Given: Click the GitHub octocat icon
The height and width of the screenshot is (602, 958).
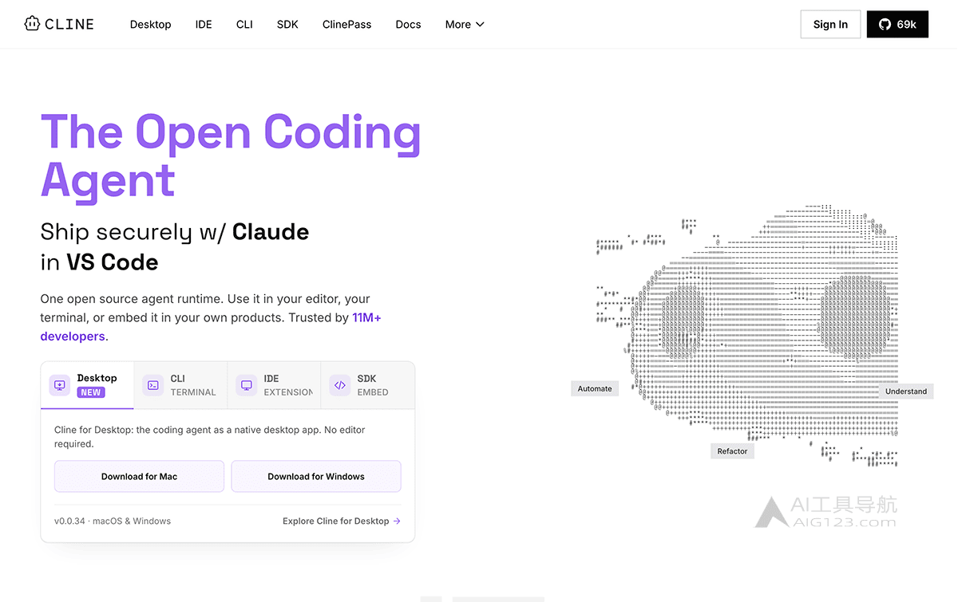Looking at the screenshot, I should [x=885, y=24].
